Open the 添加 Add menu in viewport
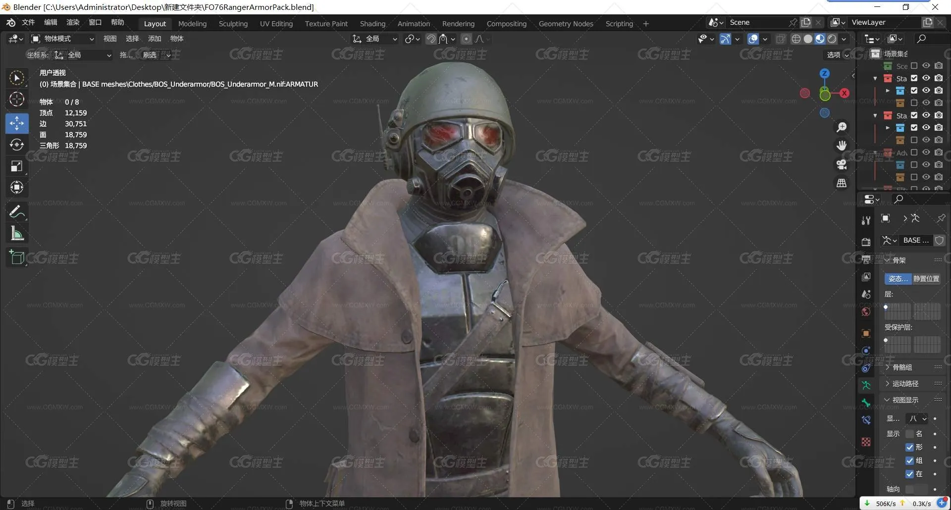Image resolution: width=951 pixels, height=510 pixels. [x=155, y=39]
